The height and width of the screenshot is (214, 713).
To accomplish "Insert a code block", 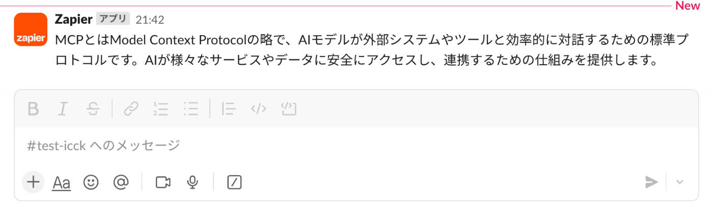I will point(289,109).
